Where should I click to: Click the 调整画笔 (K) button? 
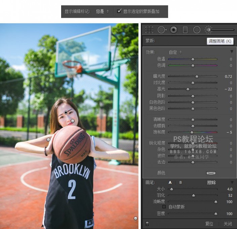pyautogui.click(x=220, y=41)
